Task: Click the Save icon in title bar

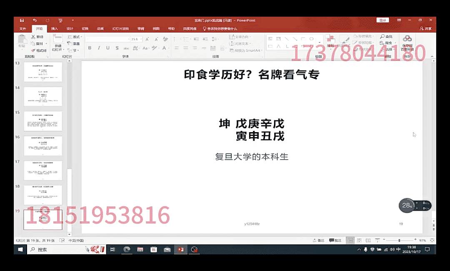Action: point(22,20)
